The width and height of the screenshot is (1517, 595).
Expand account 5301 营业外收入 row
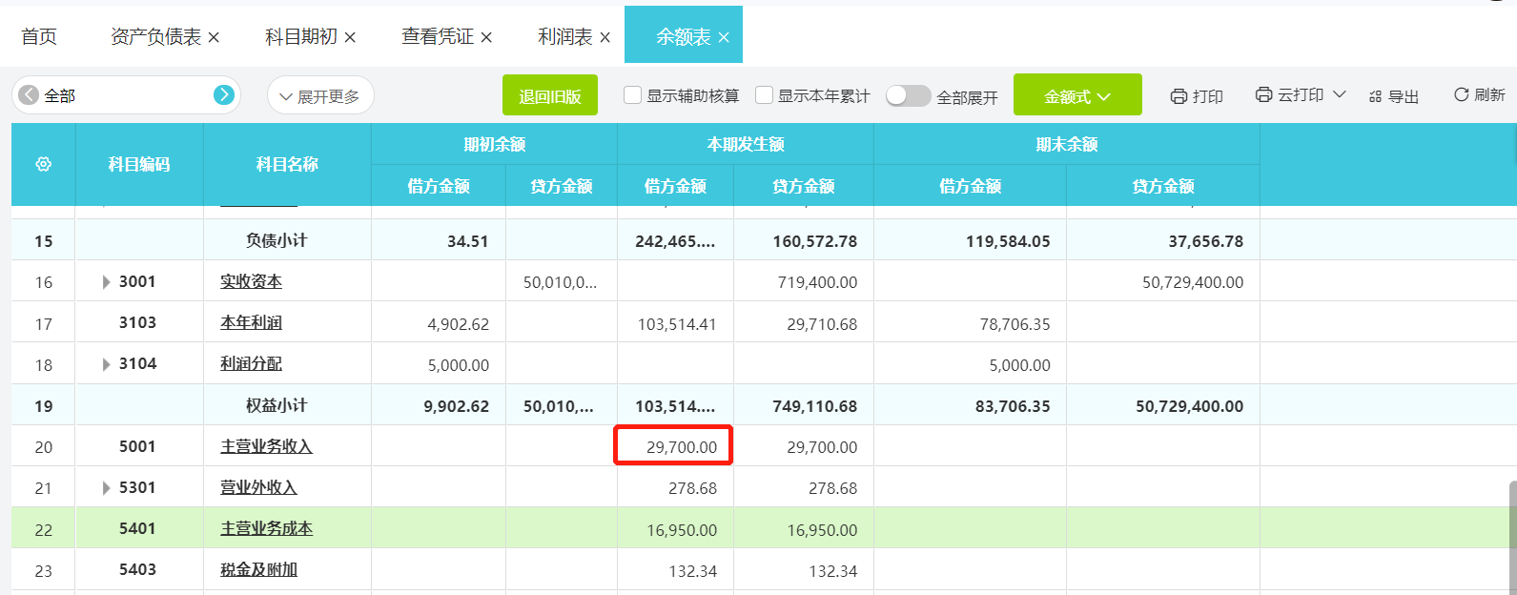[x=106, y=488]
